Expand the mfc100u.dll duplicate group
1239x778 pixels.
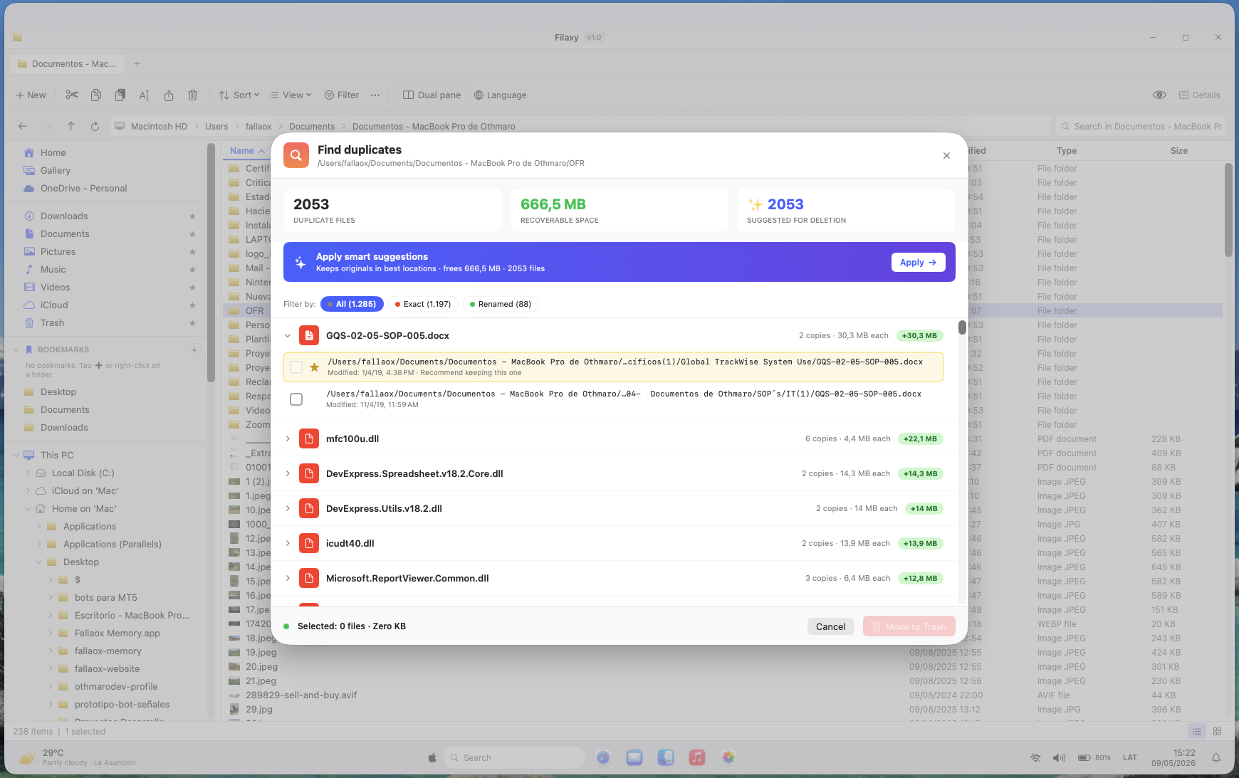288,438
